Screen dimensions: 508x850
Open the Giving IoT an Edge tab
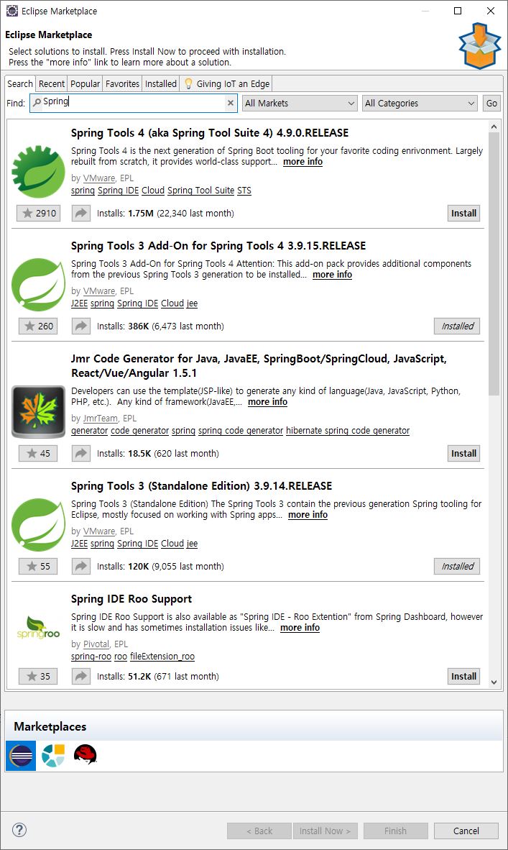point(226,83)
